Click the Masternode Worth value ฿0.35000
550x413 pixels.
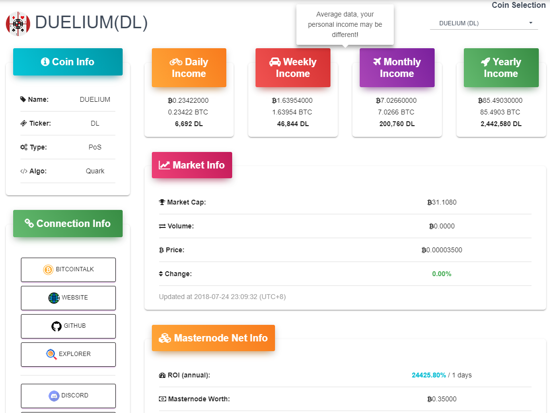(441, 399)
